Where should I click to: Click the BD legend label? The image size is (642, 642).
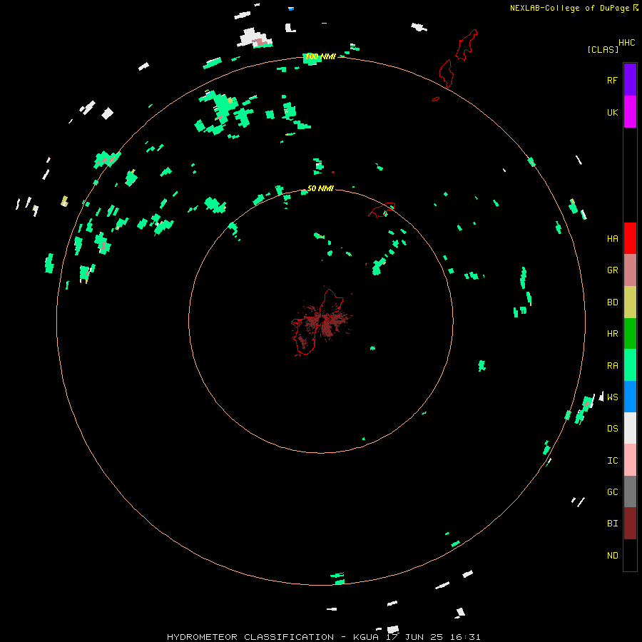pos(612,302)
